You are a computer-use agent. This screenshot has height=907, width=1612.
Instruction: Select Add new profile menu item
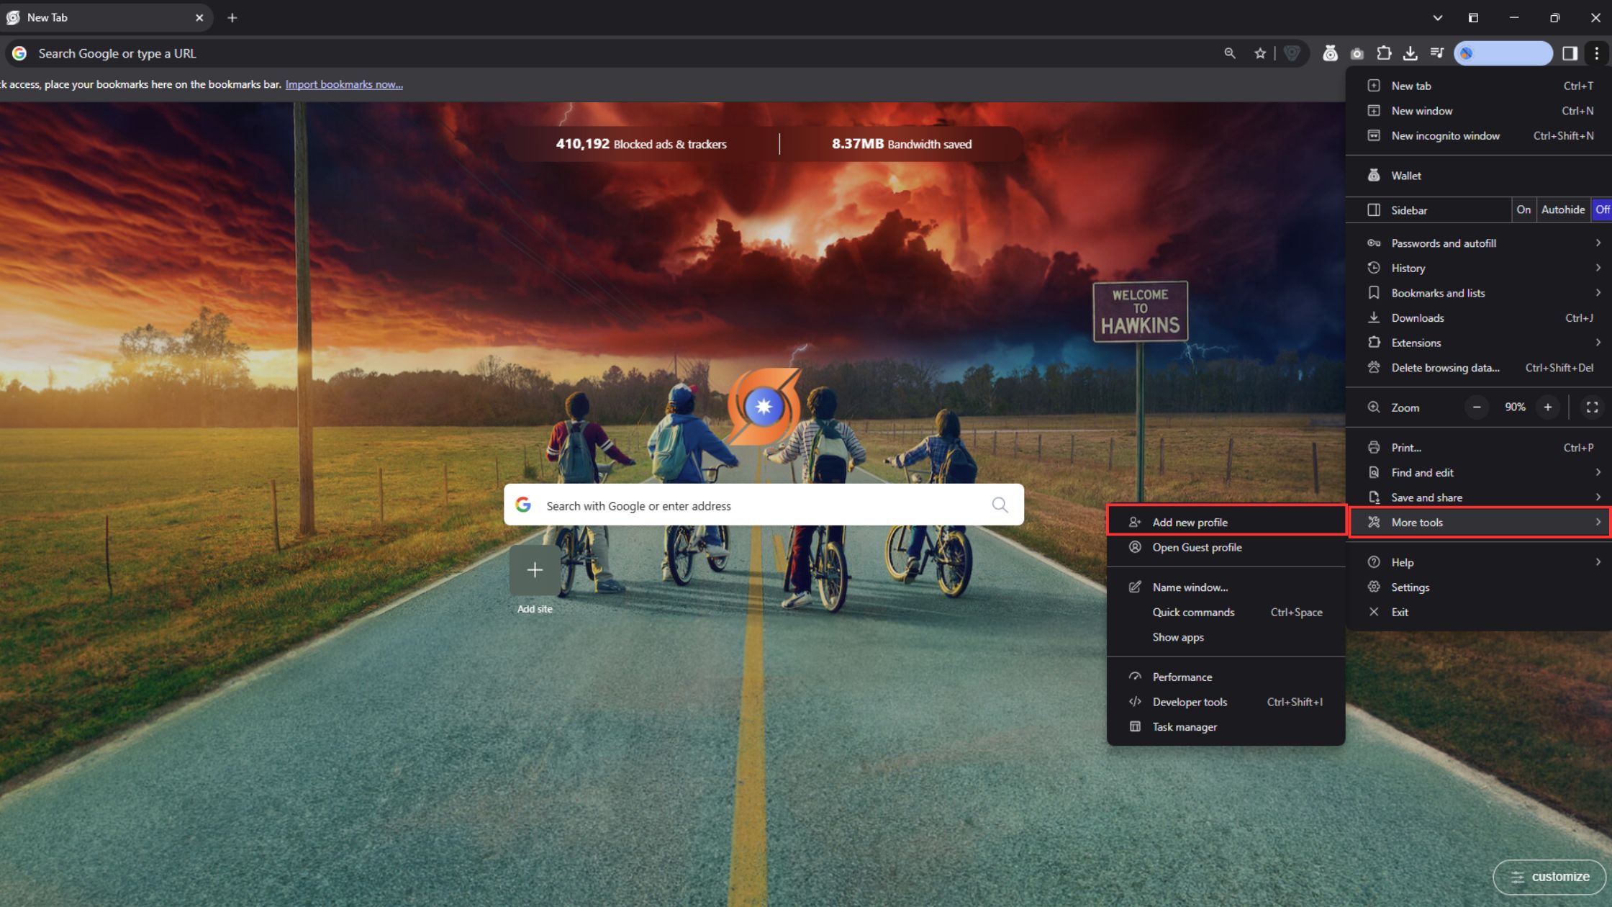tap(1190, 522)
